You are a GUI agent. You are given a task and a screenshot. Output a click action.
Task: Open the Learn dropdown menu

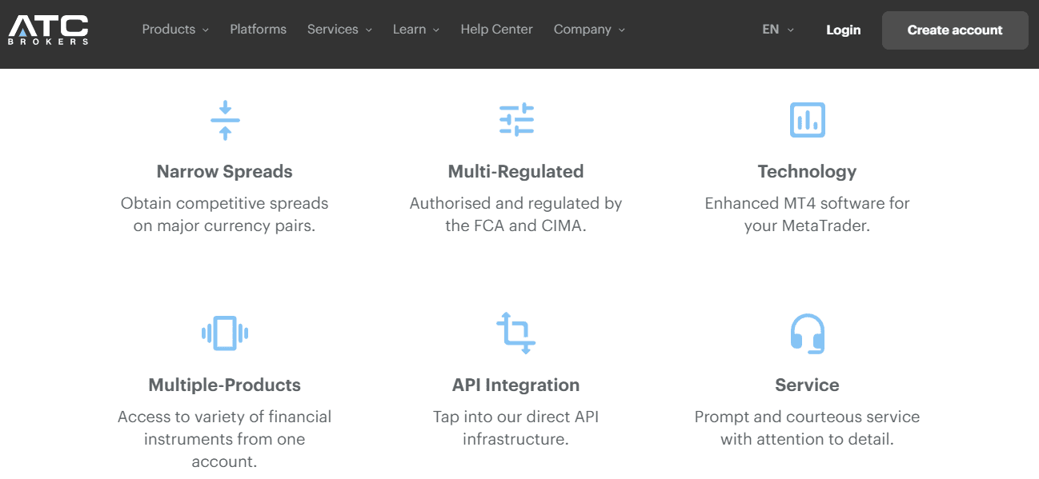(415, 30)
